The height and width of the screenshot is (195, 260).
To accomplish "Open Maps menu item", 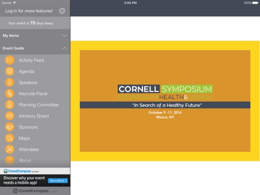I will 35,138.
